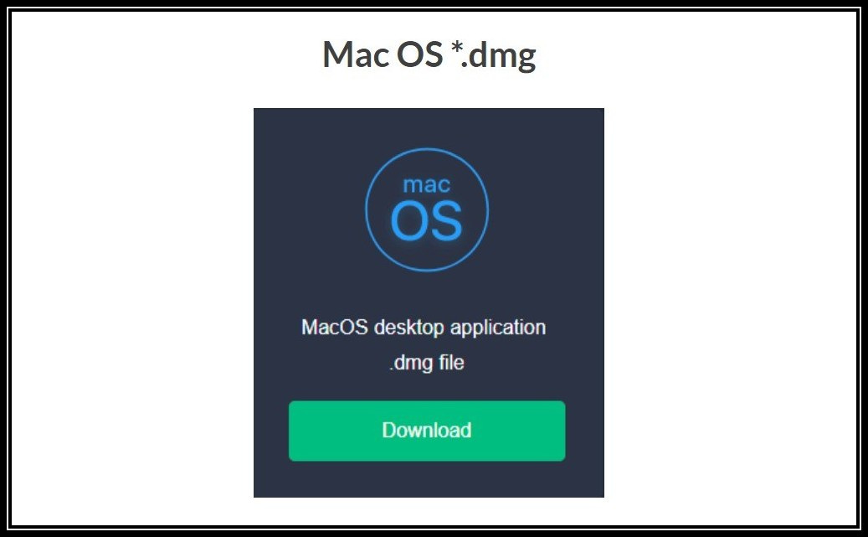Click the large blue 'OS' letters in the logo
This screenshot has width=868, height=537.
click(x=426, y=220)
